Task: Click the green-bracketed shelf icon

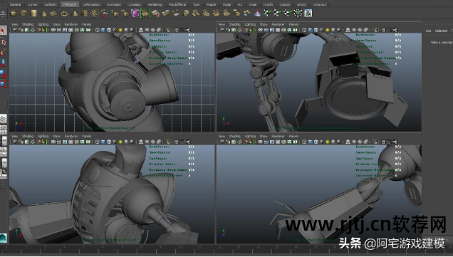Action: point(145,14)
